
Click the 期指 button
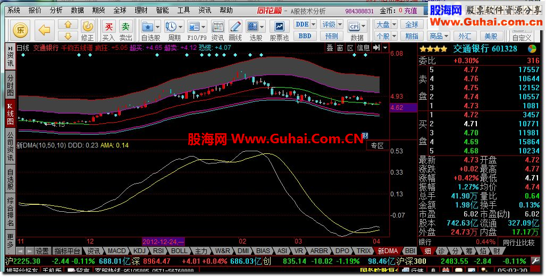point(411,36)
